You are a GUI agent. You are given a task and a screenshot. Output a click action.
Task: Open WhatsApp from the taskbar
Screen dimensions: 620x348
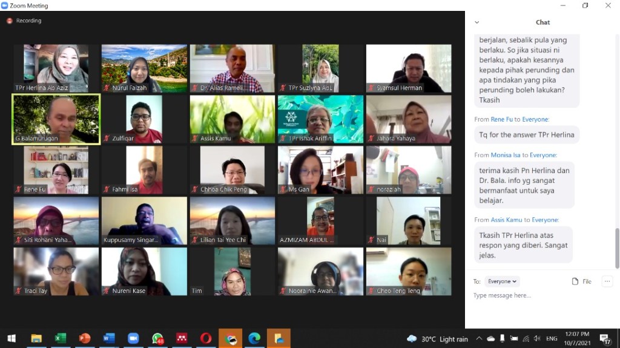[157, 338]
